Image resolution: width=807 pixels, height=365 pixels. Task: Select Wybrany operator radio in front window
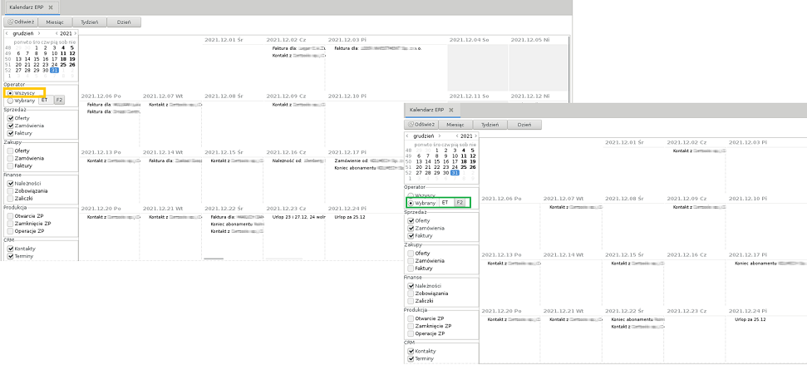[411, 203]
